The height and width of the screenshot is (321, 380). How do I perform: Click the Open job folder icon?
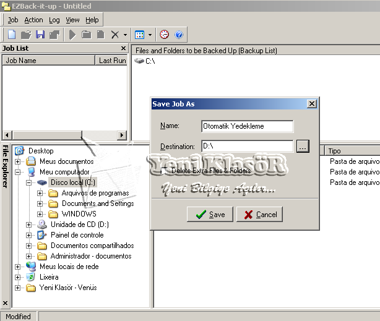(x=26, y=35)
